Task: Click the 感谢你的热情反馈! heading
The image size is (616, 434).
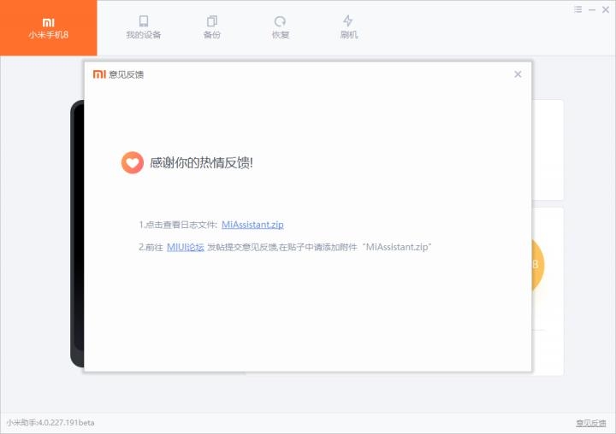Action: click(201, 162)
